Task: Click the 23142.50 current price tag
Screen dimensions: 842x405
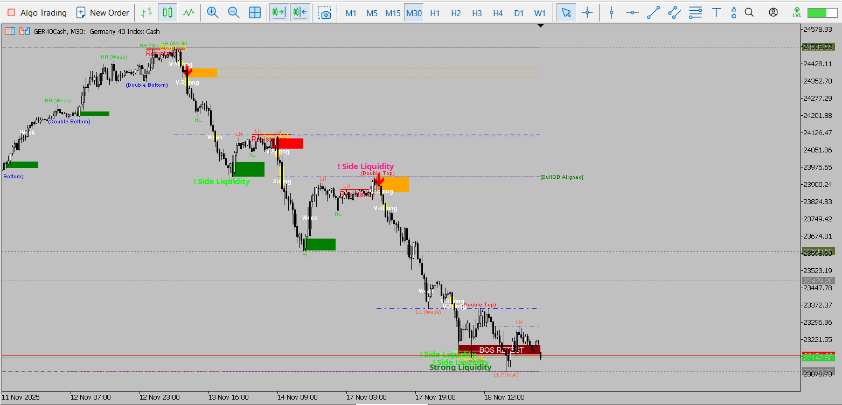Action: point(818,358)
